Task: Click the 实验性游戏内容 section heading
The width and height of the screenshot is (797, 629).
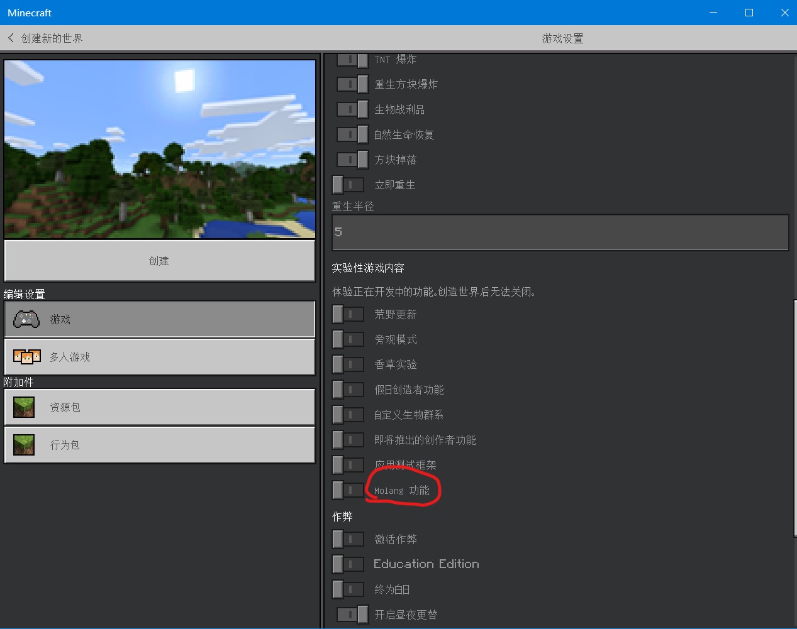Action: [x=368, y=268]
